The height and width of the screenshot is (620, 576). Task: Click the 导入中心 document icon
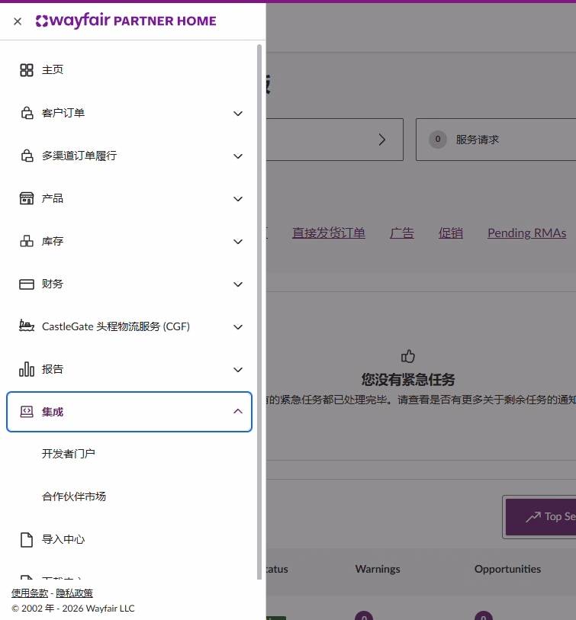tap(27, 540)
